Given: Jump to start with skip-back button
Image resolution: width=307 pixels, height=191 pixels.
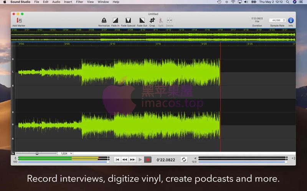Looking at the screenshot, I should click(117, 160).
